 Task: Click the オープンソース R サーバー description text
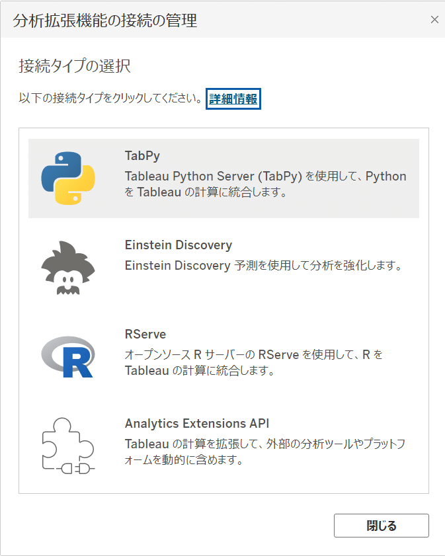(x=253, y=362)
